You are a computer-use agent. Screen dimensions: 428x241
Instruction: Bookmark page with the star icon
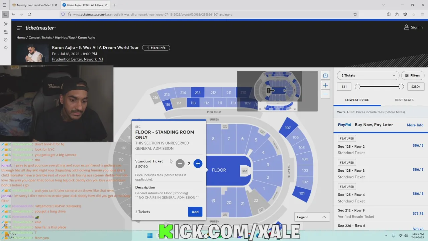click(355, 14)
